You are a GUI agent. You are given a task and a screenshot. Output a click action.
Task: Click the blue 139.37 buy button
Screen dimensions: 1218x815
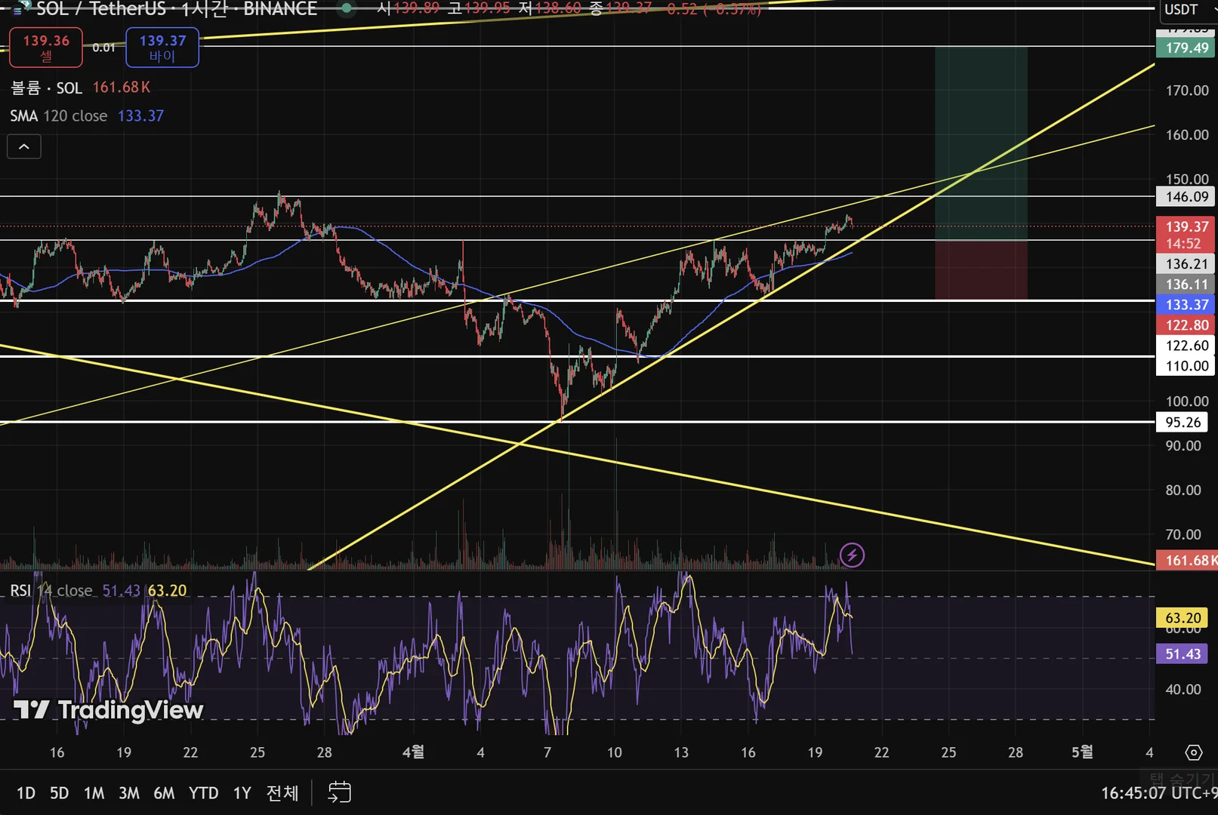coord(162,48)
